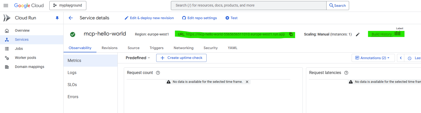421x113 pixels.
Task: Copy the service URL to clipboard
Action: (291, 34)
